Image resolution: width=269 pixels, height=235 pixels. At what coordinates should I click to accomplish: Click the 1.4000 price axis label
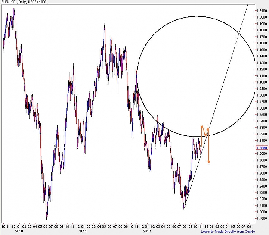(x=262, y=82)
